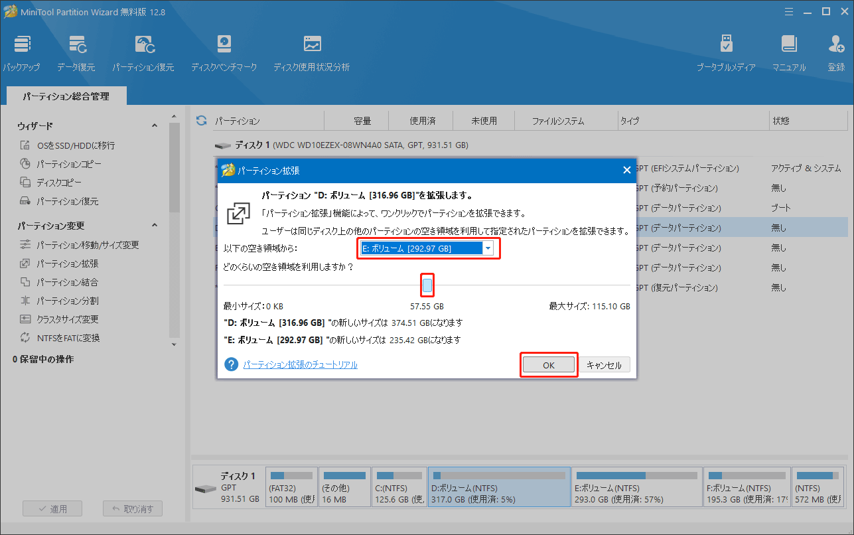Sort by the 使用済 column header
Image resolution: width=854 pixels, height=535 pixels.
click(x=422, y=121)
